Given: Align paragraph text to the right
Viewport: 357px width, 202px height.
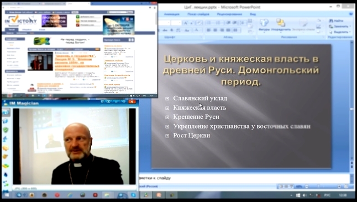Looking at the screenshot, I should tap(222, 30).
